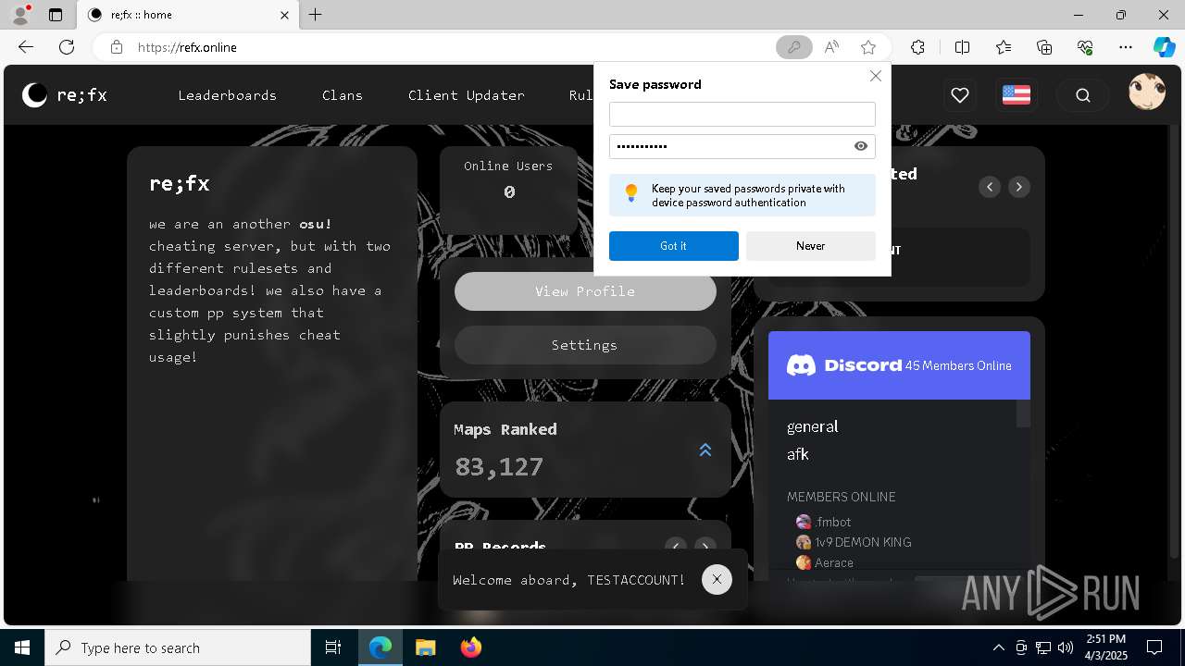The height and width of the screenshot is (666, 1185).
Task: Open File Explorer from the taskbar
Action: [x=425, y=647]
